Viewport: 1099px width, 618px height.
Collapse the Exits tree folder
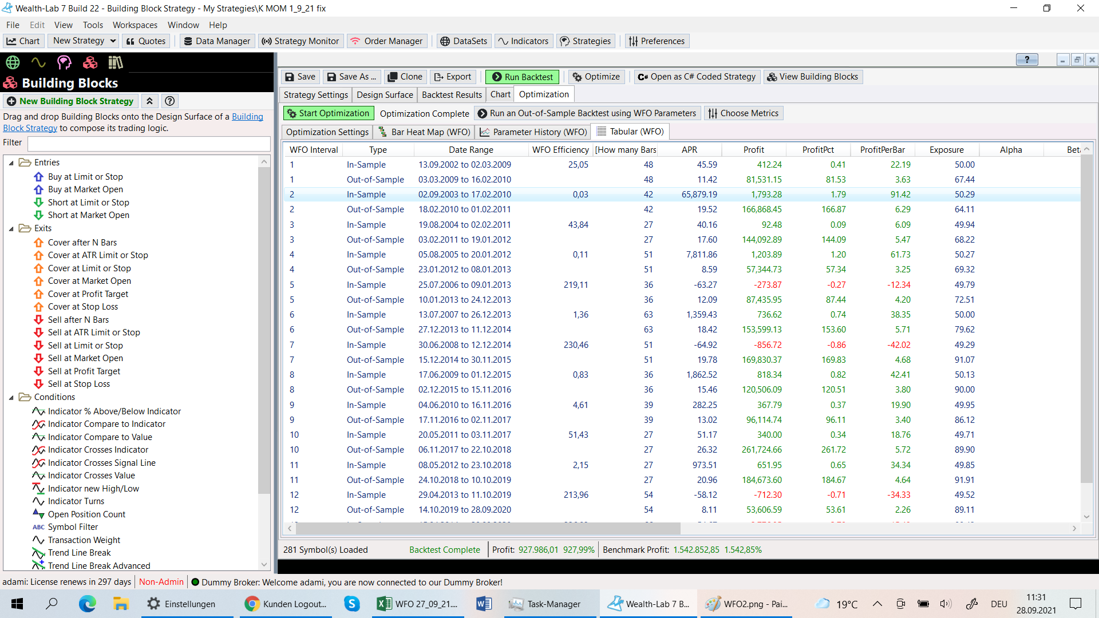pyautogui.click(x=11, y=229)
